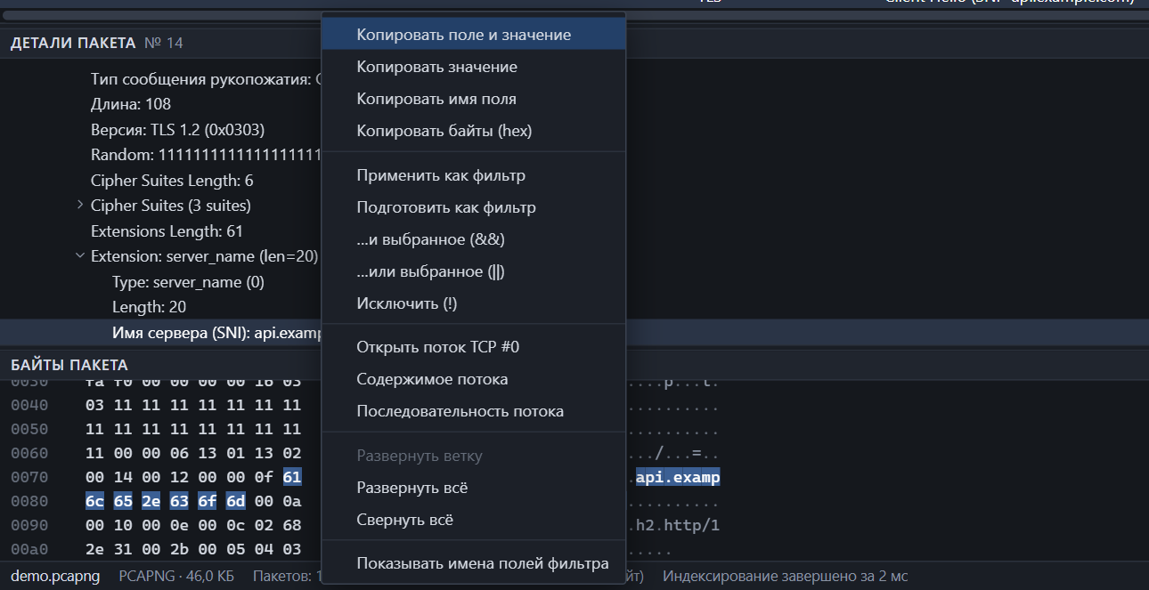The width and height of the screenshot is (1149, 590).
Task: Toggle 'Показывать имена полей фильтра' option
Action: pos(473,563)
